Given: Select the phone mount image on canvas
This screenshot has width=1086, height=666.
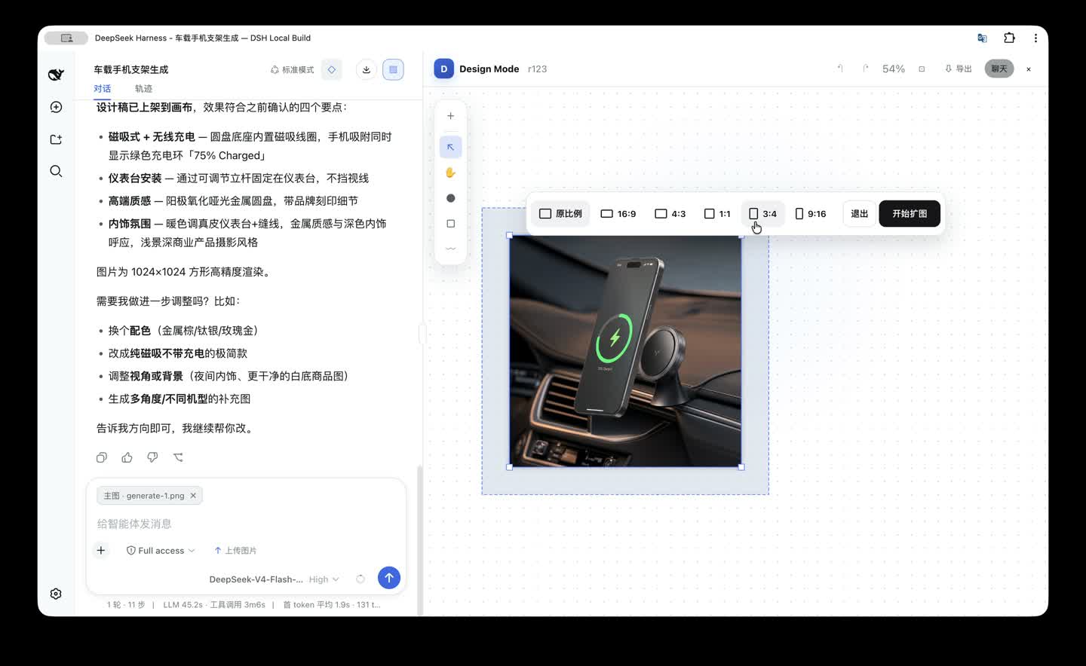Looking at the screenshot, I should [625, 351].
